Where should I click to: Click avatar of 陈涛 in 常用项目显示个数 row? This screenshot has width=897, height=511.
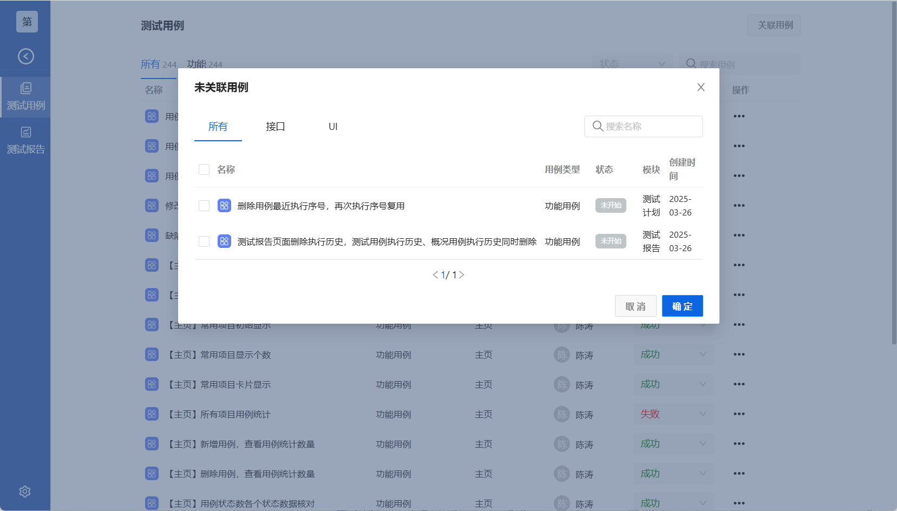click(562, 355)
